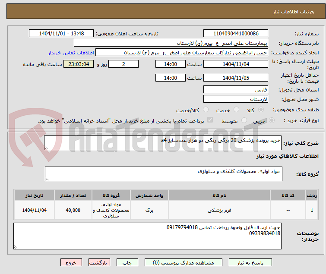Click the خروج exit button
The height and width of the screenshot is (274, 326).
click(x=71, y=262)
